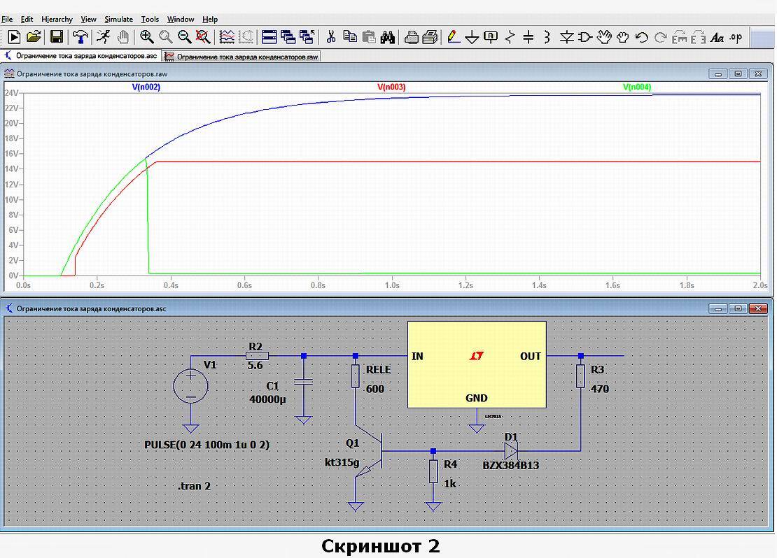Click the R3 470 value text
777x558 pixels.
point(600,389)
